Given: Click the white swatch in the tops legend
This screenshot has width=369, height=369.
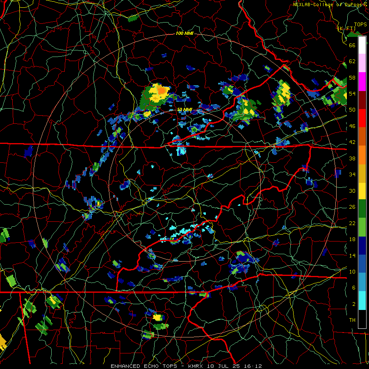Looking at the screenshot, I should tap(362, 45).
